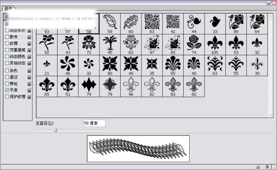Enable the 动态颜色 color dynamics checkbox
This screenshot has width=277, height=170.
(x=7, y=57)
